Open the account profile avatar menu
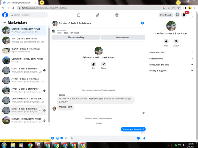Image resolution: width=198 pixels, height=148 pixels. tap(190, 15)
